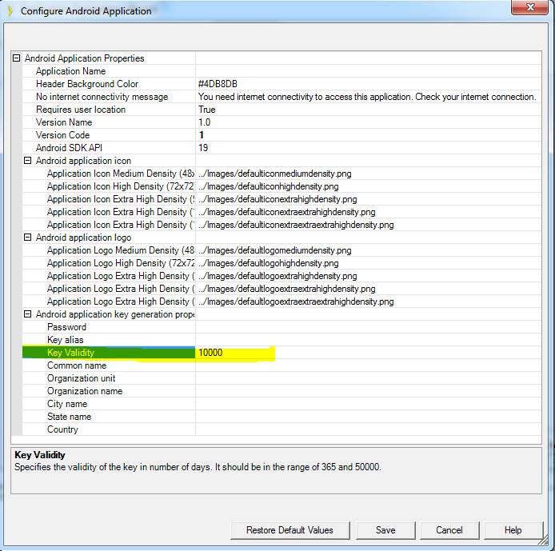This screenshot has height=551, width=555.
Task: Select the Password property label
Action: (66, 327)
